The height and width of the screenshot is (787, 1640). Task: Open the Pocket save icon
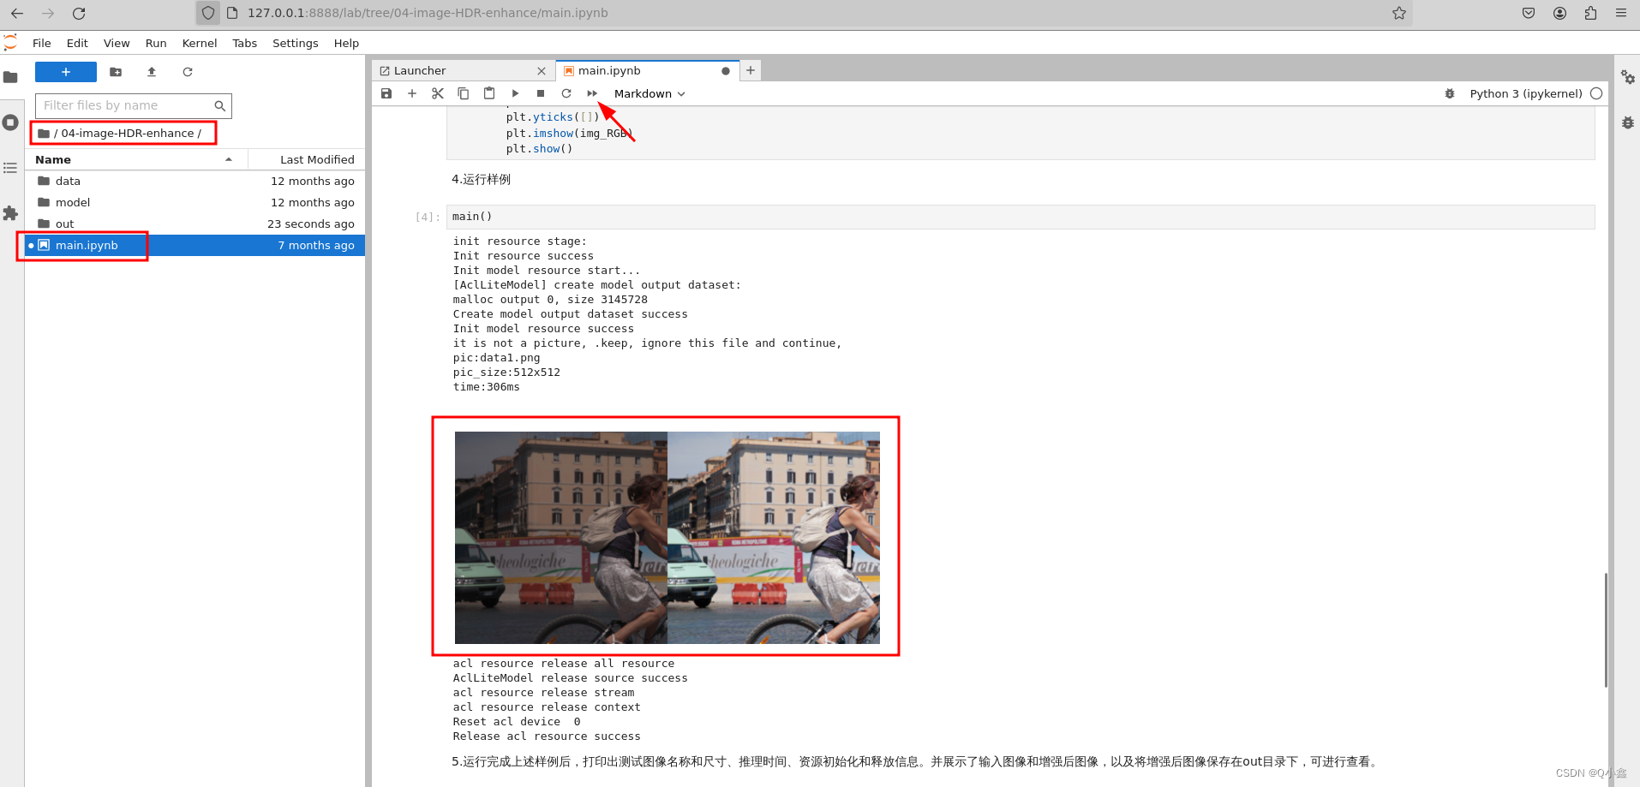[1529, 13]
